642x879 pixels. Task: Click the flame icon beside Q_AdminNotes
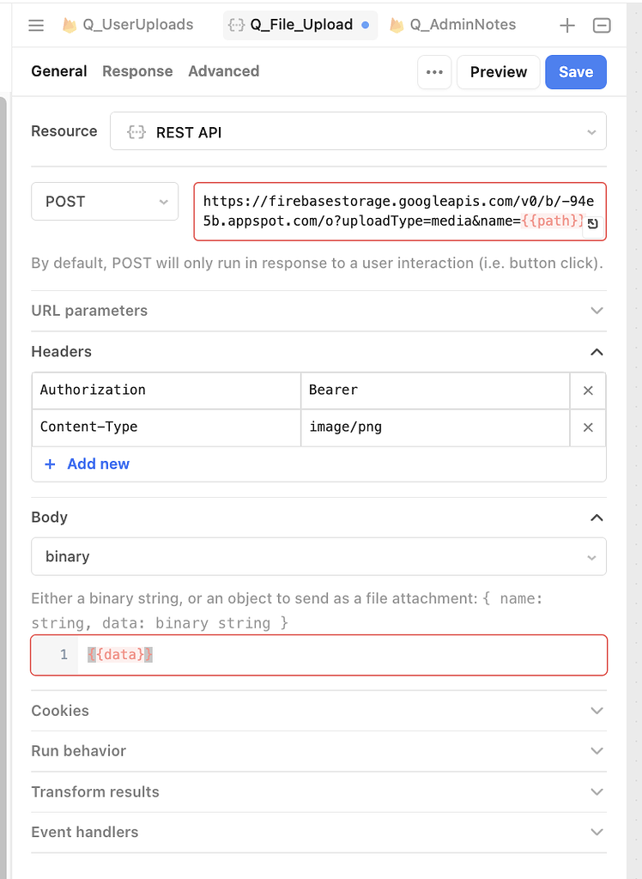pyautogui.click(x=396, y=25)
